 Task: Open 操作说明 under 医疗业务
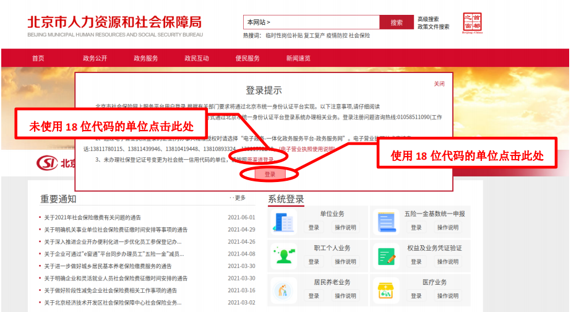point(448,296)
